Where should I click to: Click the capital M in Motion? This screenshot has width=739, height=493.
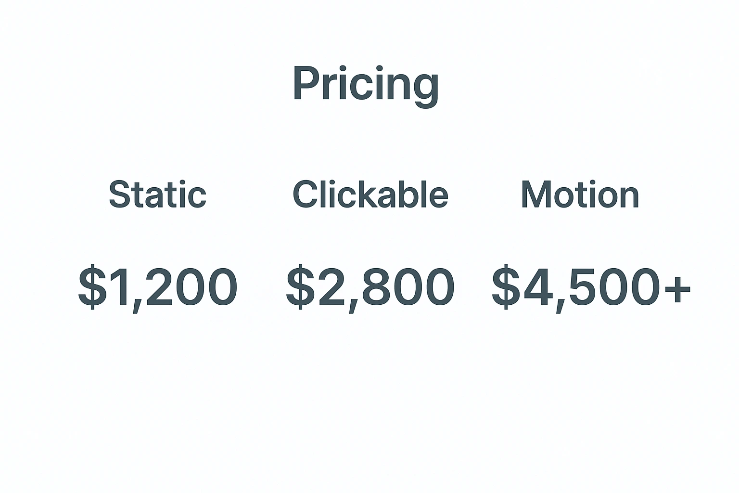click(x=538, y=195)
